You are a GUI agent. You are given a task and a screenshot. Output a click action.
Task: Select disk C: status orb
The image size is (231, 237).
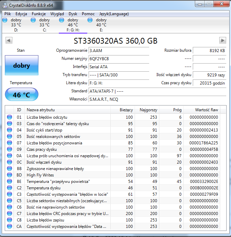click(33, 20)
